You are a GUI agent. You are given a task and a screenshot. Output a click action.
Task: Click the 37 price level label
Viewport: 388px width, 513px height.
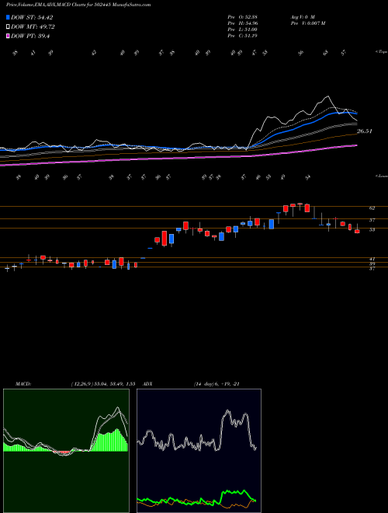point(372,269)
